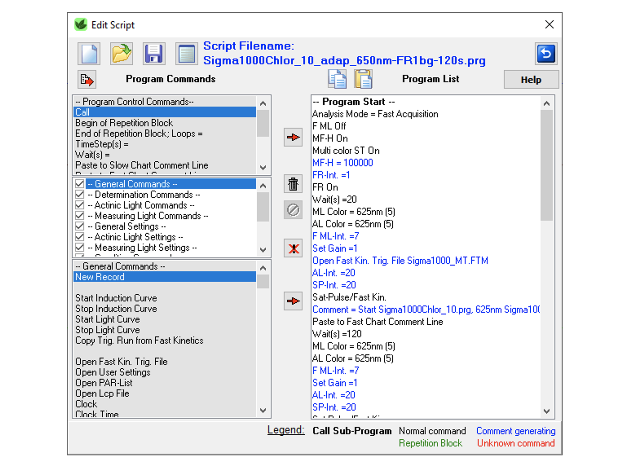Viewport: 634px width, 472px height.
Task: Click the copy icon beside Program List
Action: coord(337,79)
